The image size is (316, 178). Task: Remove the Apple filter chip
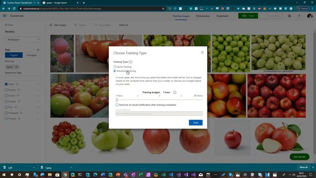16,67
